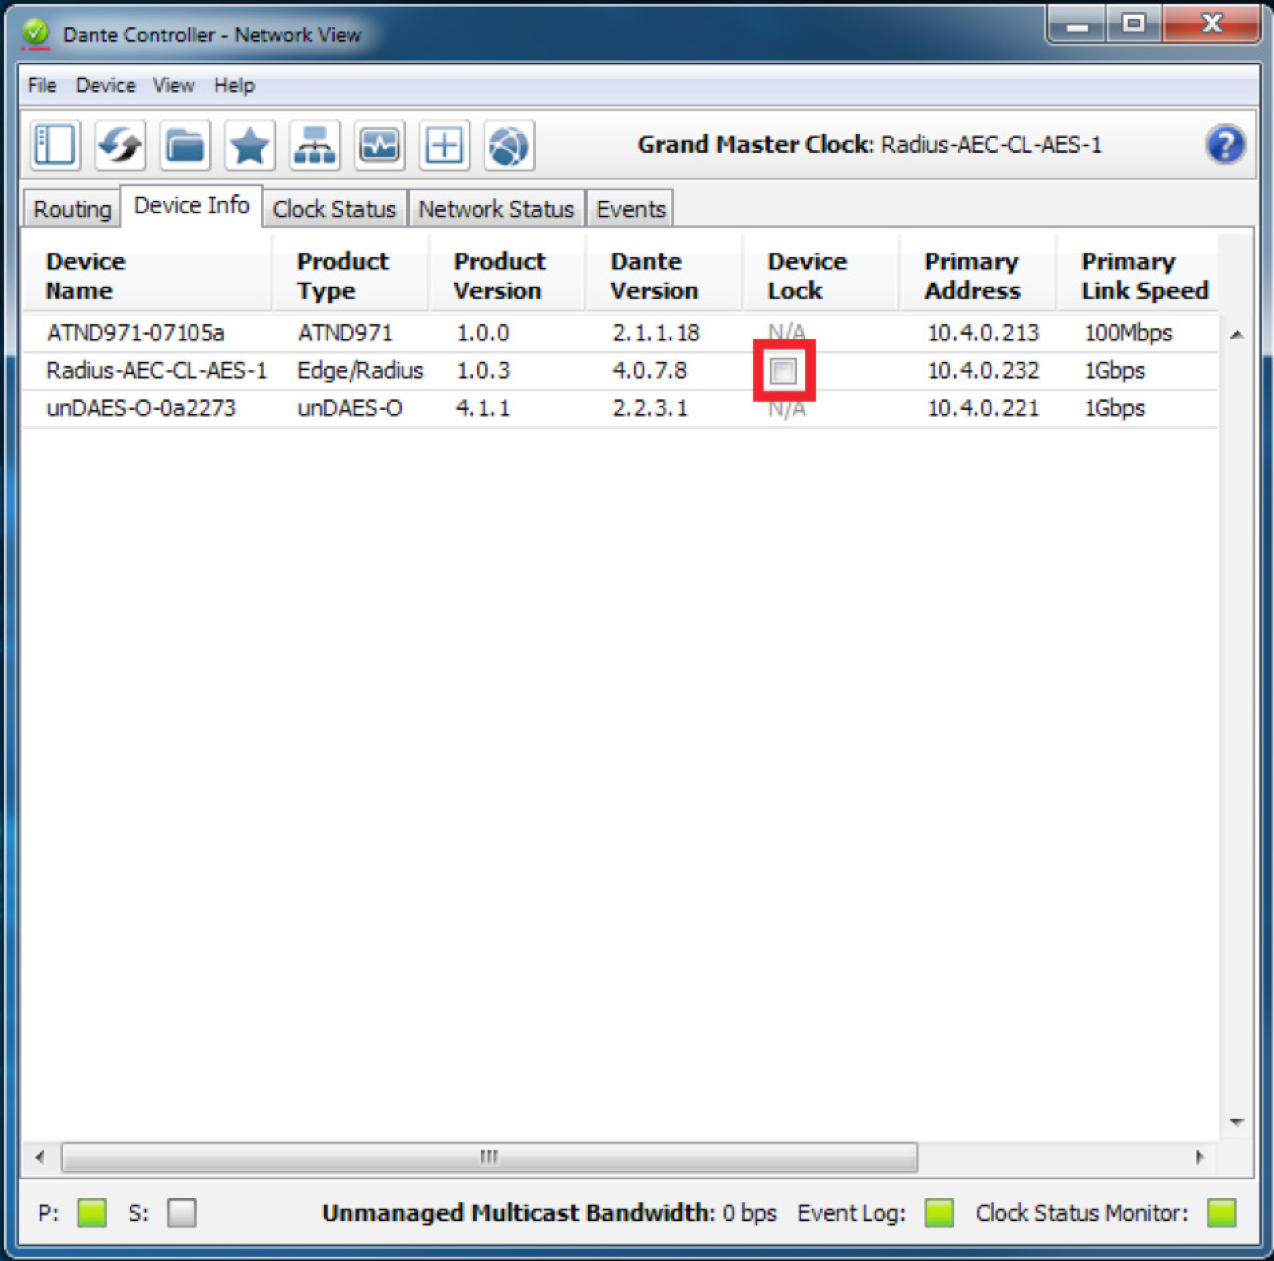Switch to the Clock Status tab
This screenshot has width=1274, height=1261.
coord(334,208)
